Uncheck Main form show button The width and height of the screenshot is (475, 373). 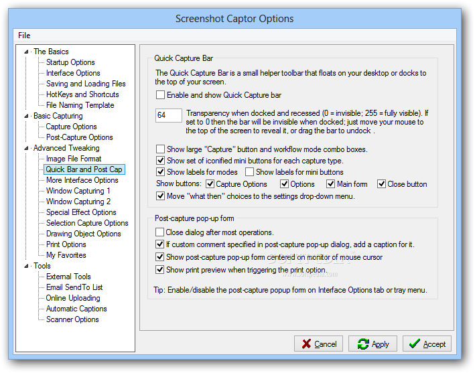[330, 183]
